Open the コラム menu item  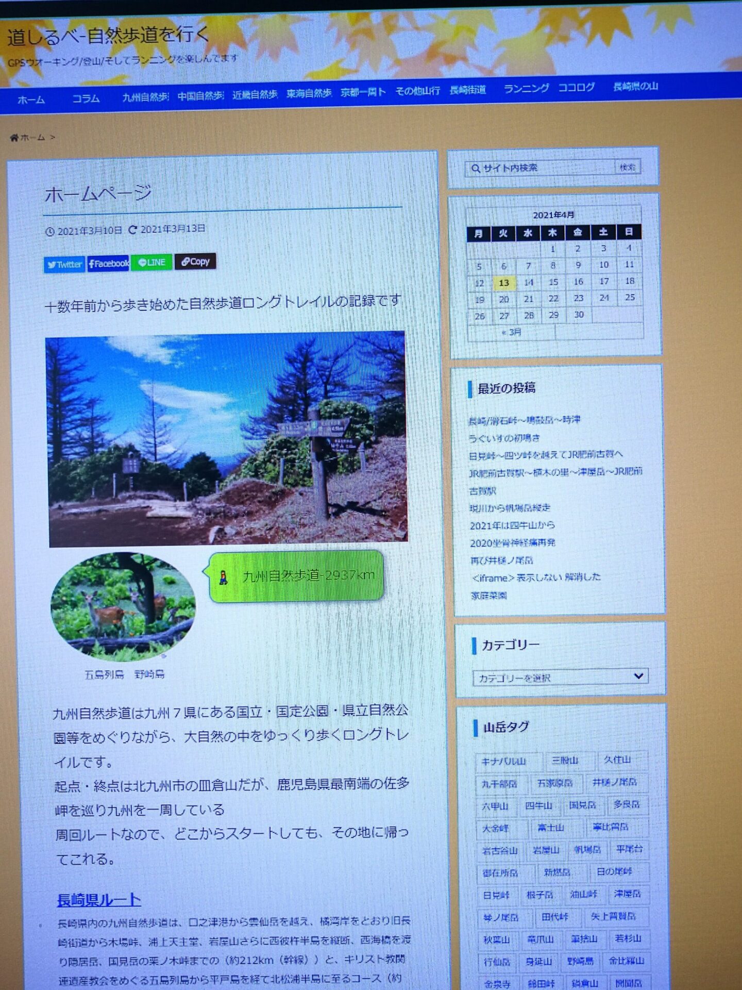point(86,98)
